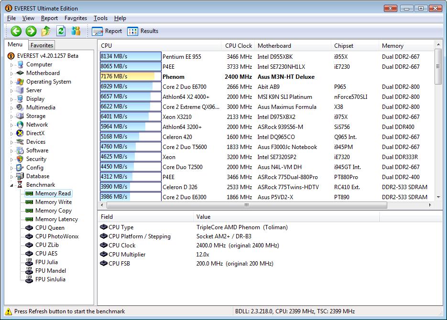The height and width of the screenshot is (320, 447).
Task: Click the horizontal scrollbar right arrow
Action: coord(430,205)
